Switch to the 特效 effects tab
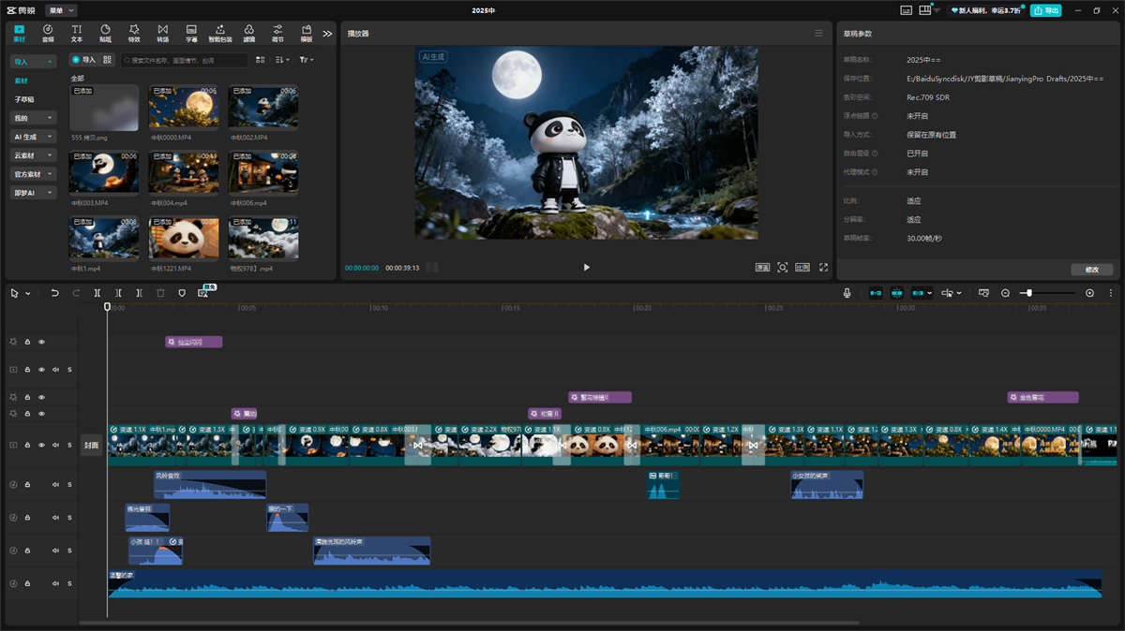 (x=134, y=34)
